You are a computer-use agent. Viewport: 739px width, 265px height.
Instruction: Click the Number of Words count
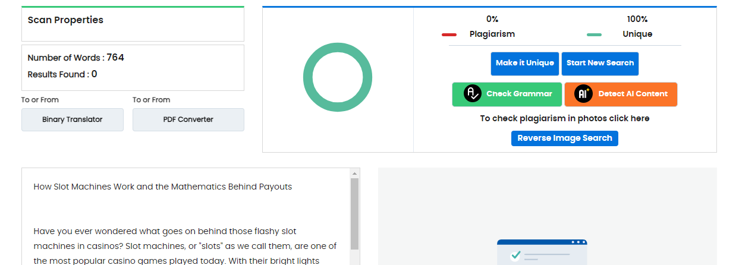(115, 58)
